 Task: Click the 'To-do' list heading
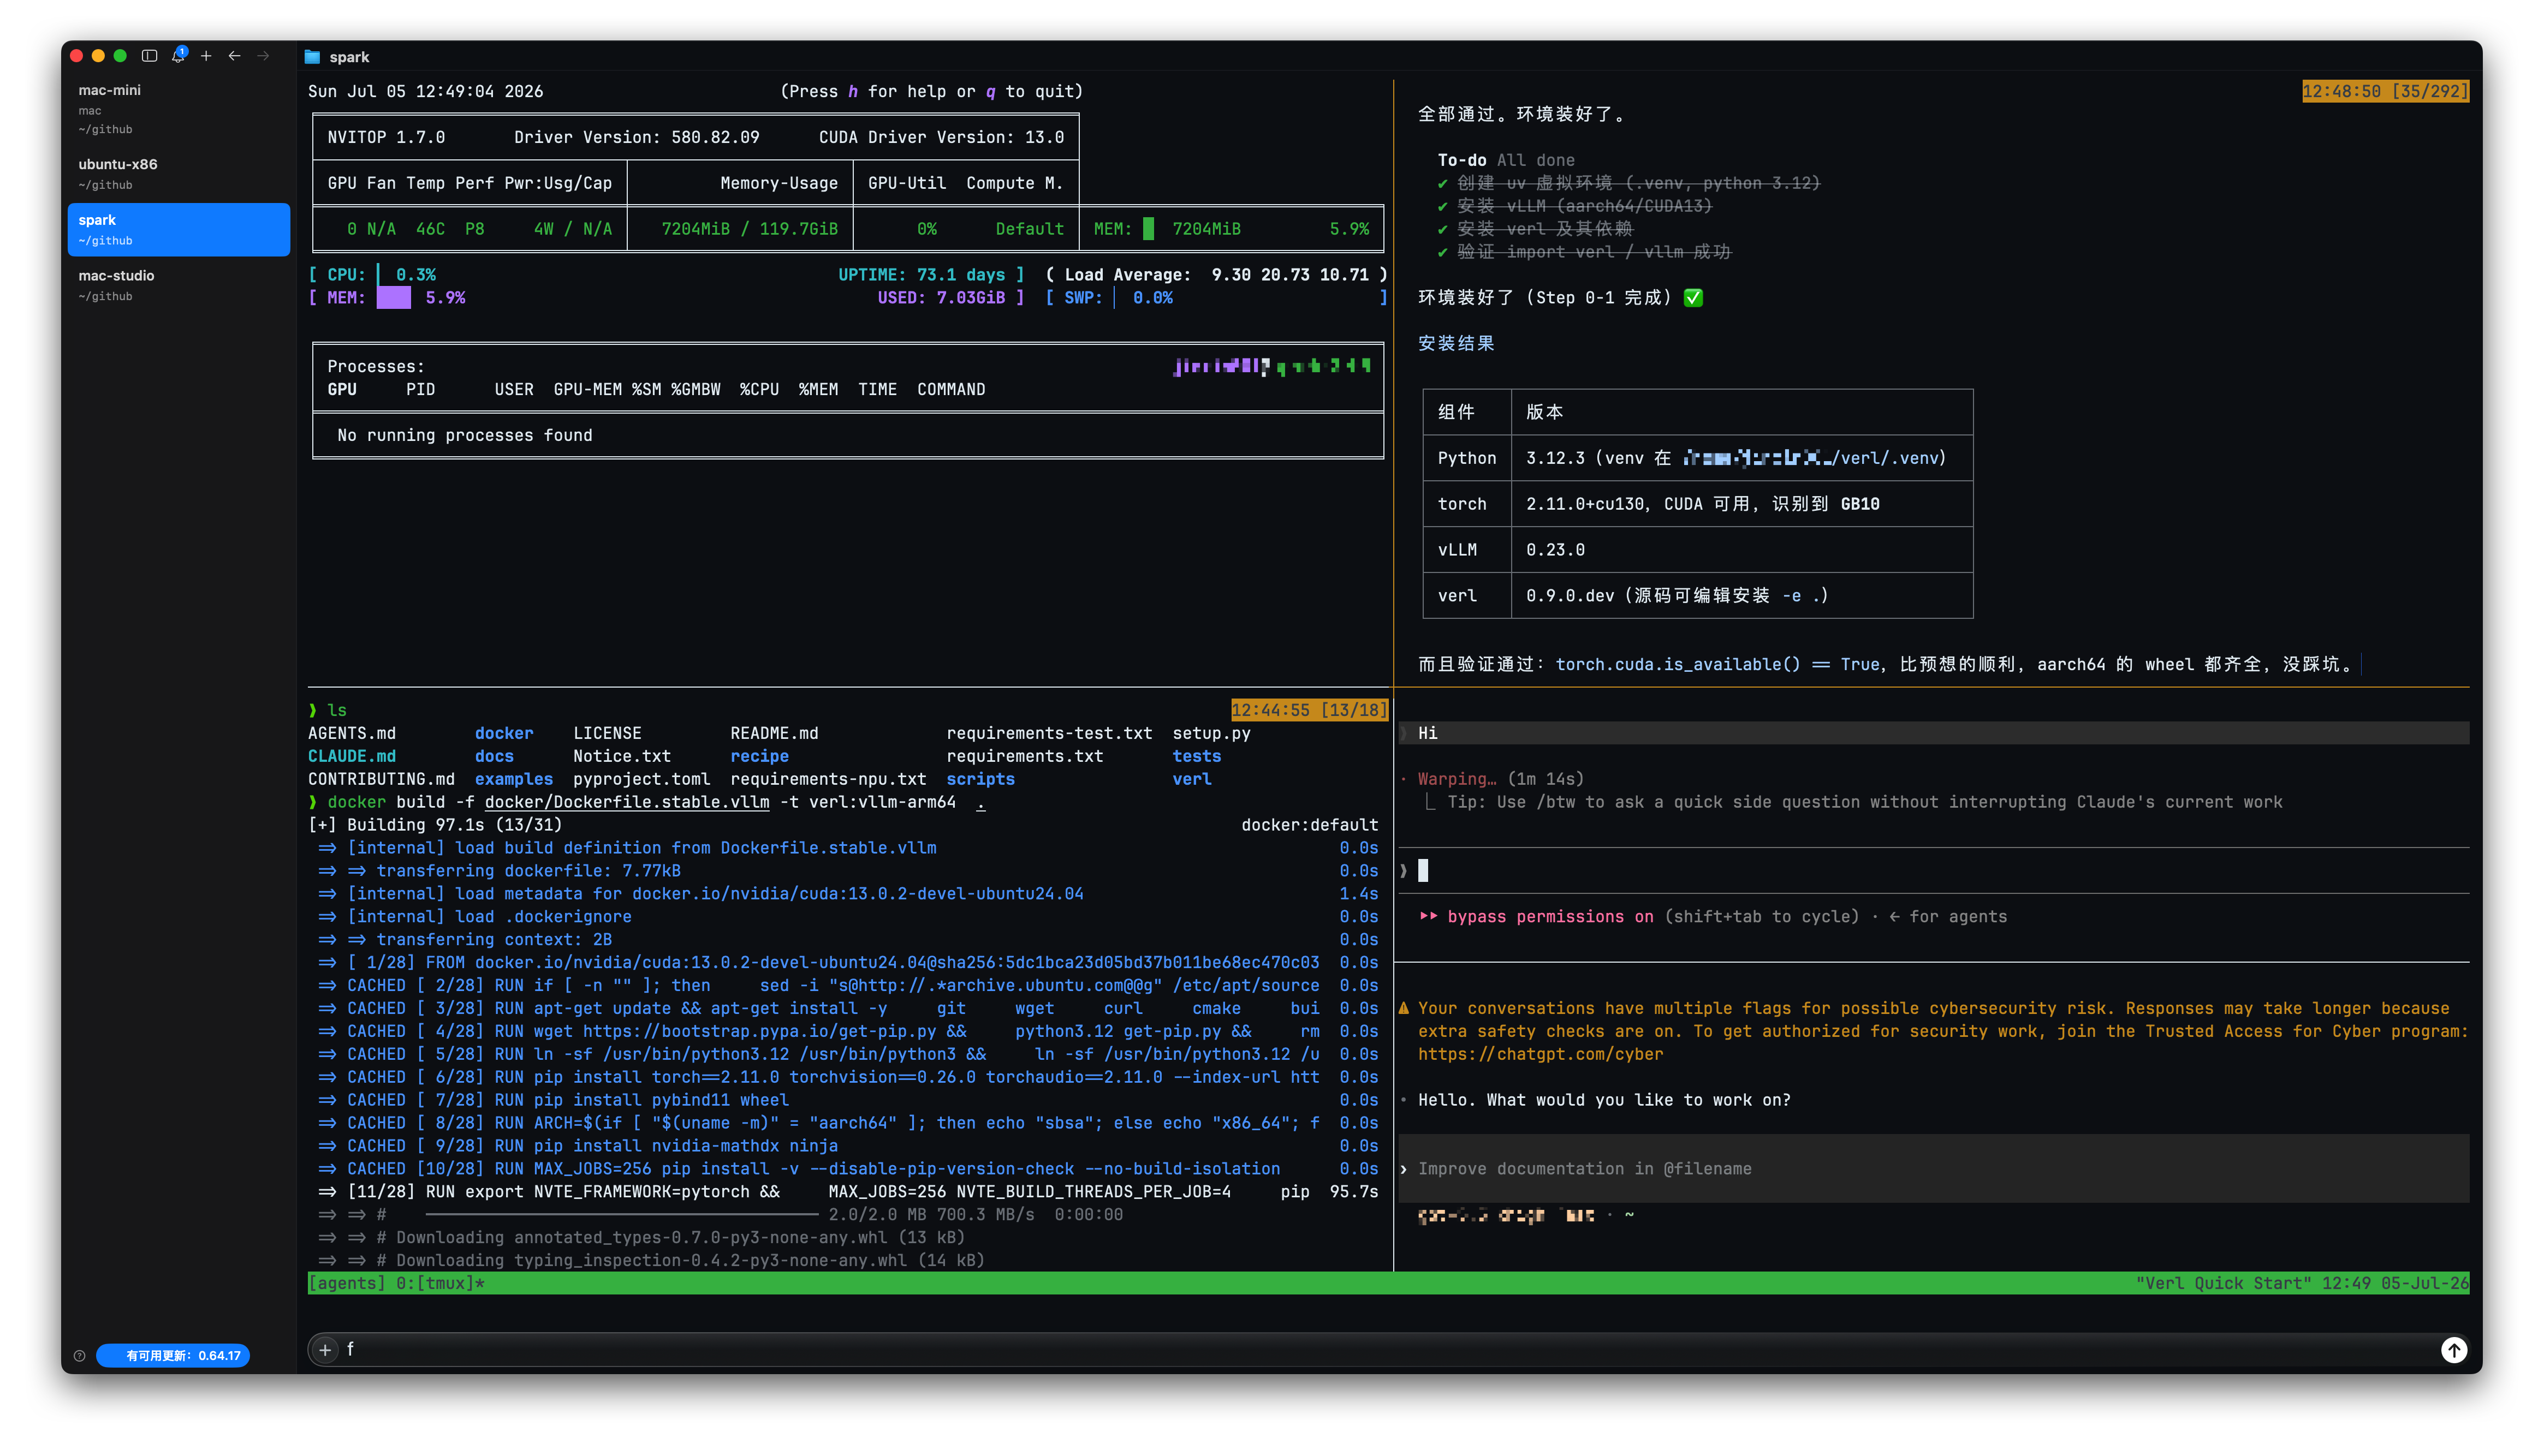coord(1461,160)
